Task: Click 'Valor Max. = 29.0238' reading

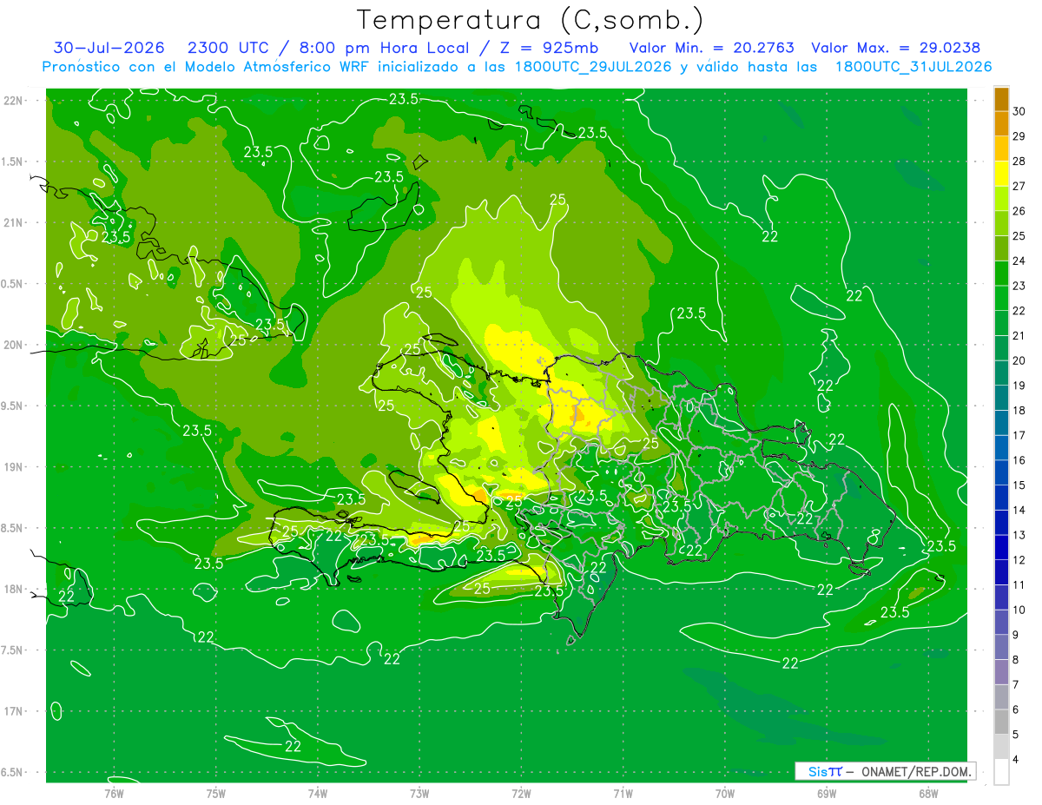Action: pos(895,48)
